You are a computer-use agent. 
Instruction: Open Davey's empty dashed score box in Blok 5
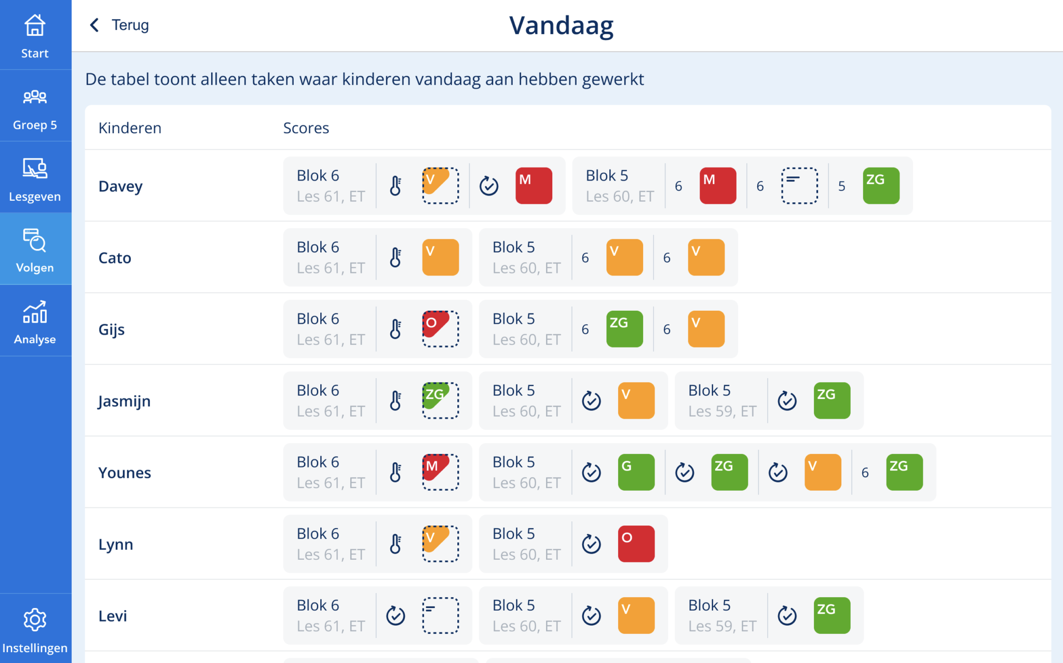click(800, 186)
